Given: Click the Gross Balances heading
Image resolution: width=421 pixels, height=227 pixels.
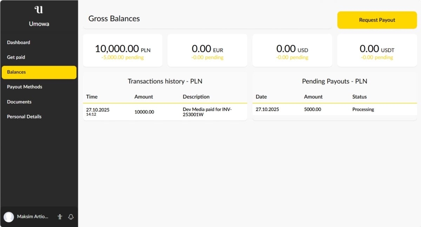Looking at the screenshot, I should coord(114,19).
